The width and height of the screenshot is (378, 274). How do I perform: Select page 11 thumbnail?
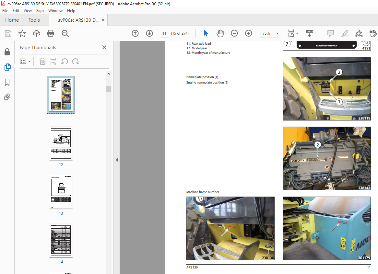[x=61, y=95]
